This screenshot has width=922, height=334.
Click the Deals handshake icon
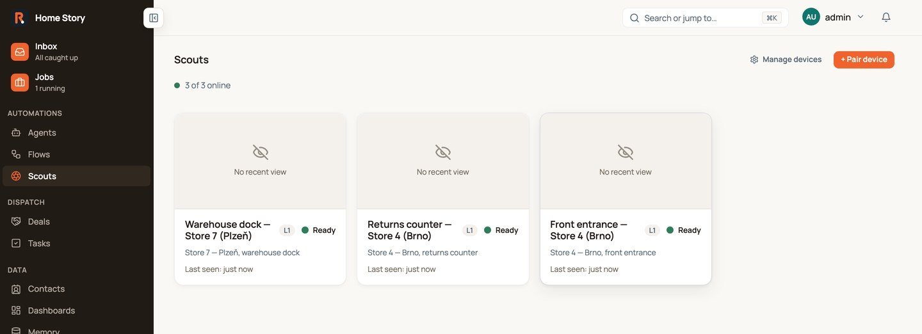(16, 221)
